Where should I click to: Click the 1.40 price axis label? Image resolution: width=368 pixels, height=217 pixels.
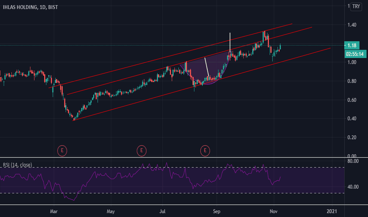pos(352,25)
